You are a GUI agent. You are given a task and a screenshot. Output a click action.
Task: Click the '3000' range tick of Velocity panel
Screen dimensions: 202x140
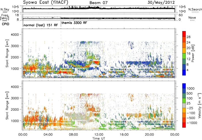(15, 98)
